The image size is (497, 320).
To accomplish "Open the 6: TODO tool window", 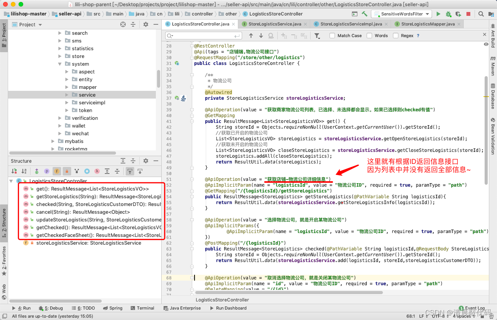I will pyautogui.click(x=83, y=308).
